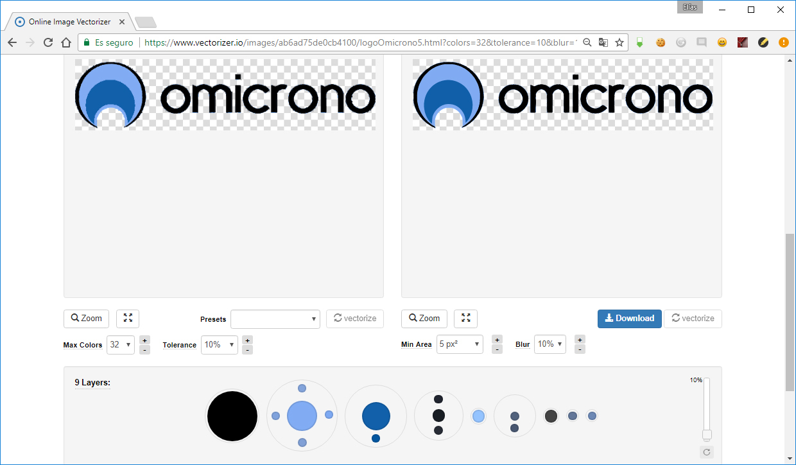Close the Online Image Vectorizer tab
Viewport: 796px width, 465px height.
coord(122,21)
